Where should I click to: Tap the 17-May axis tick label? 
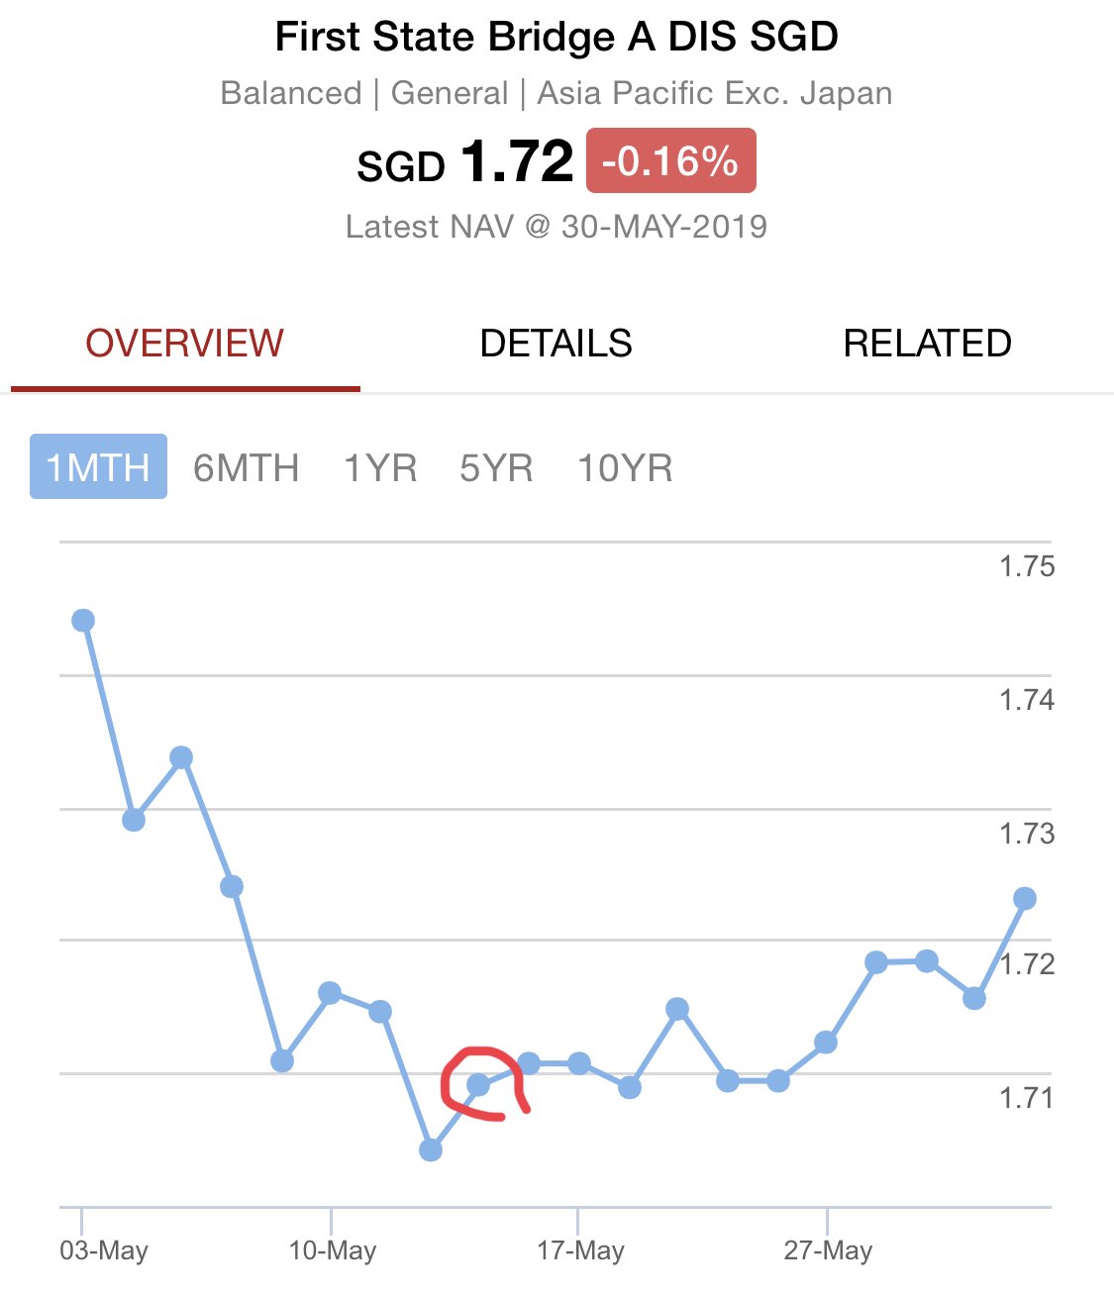580,1250
